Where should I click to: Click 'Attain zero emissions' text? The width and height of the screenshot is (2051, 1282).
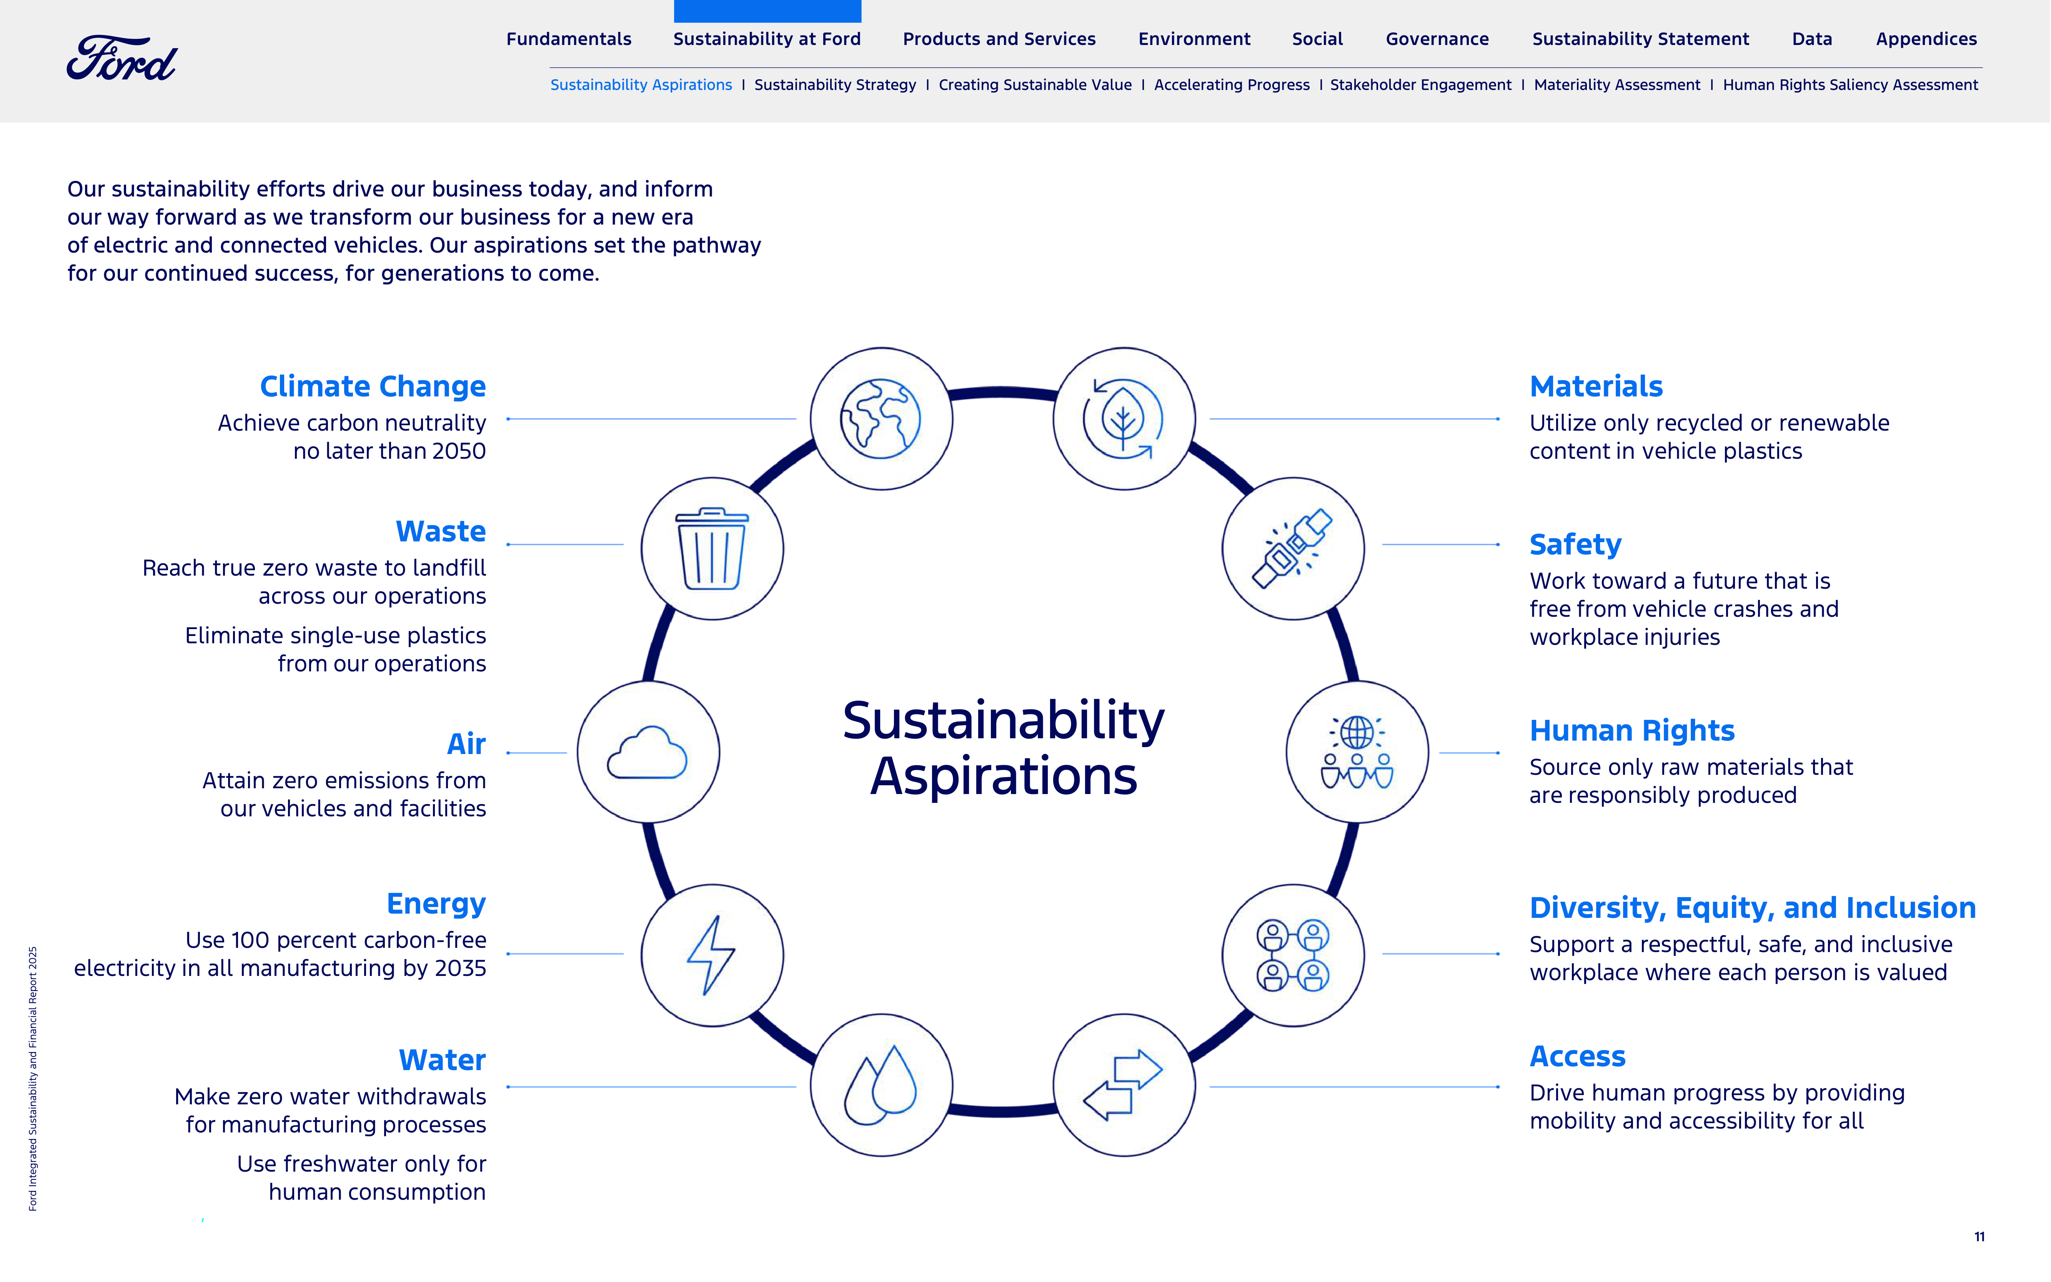point(344,794)
